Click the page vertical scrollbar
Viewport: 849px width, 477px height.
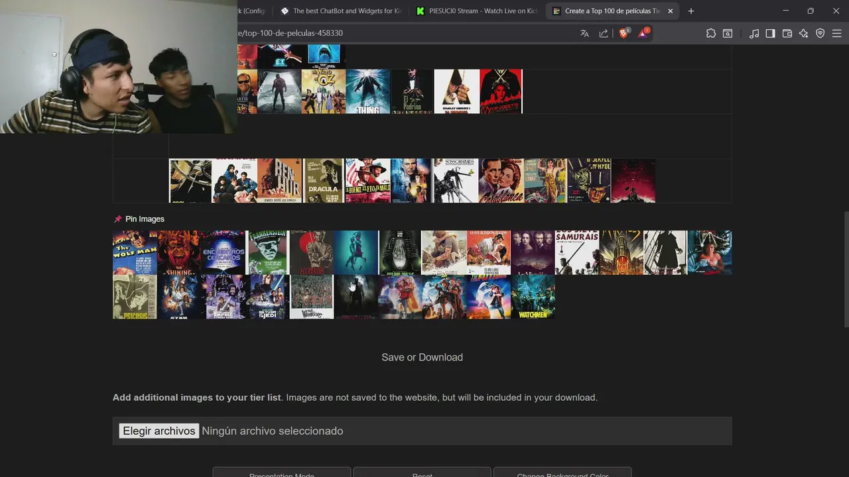click(845, 270)
